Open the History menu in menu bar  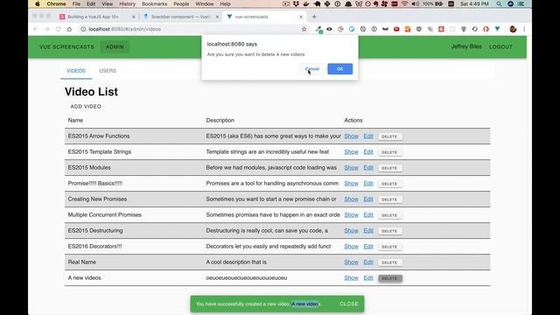(127, 3)
